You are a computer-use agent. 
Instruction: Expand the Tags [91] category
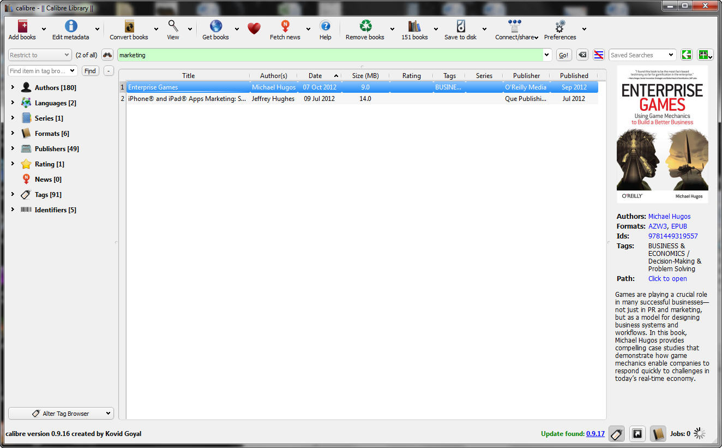click(13, 194)
